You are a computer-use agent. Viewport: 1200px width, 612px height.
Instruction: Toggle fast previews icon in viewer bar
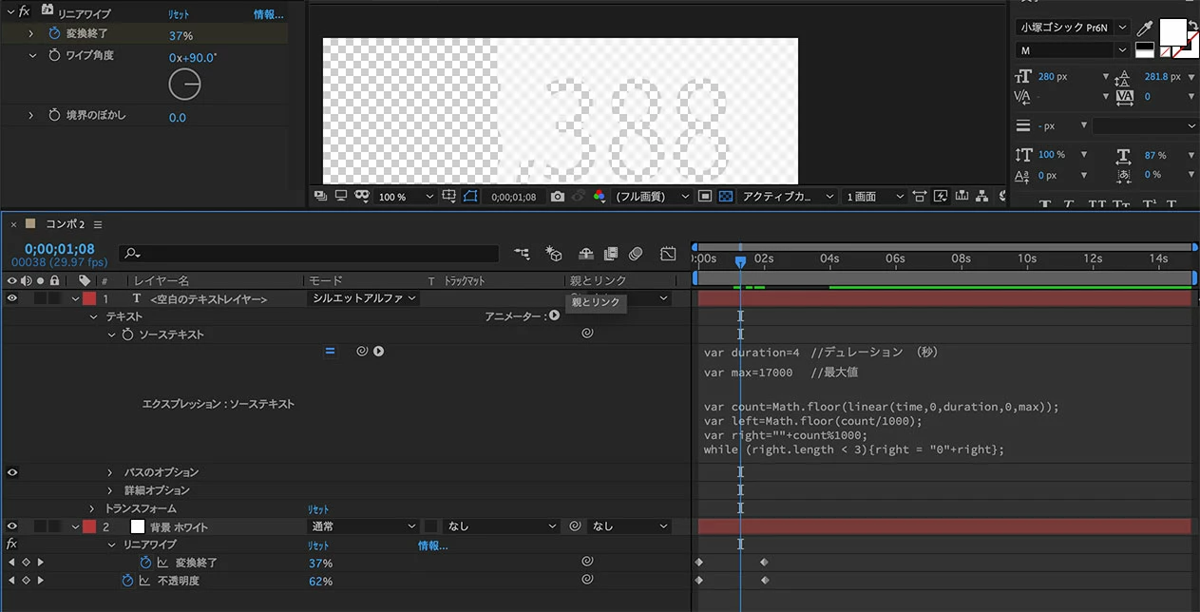coord(942,197)
